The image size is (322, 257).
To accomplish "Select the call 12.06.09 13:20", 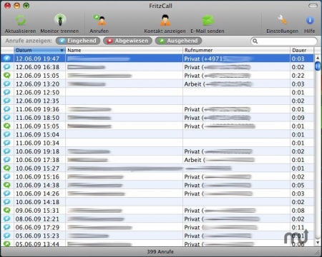I will click(157, 84).
